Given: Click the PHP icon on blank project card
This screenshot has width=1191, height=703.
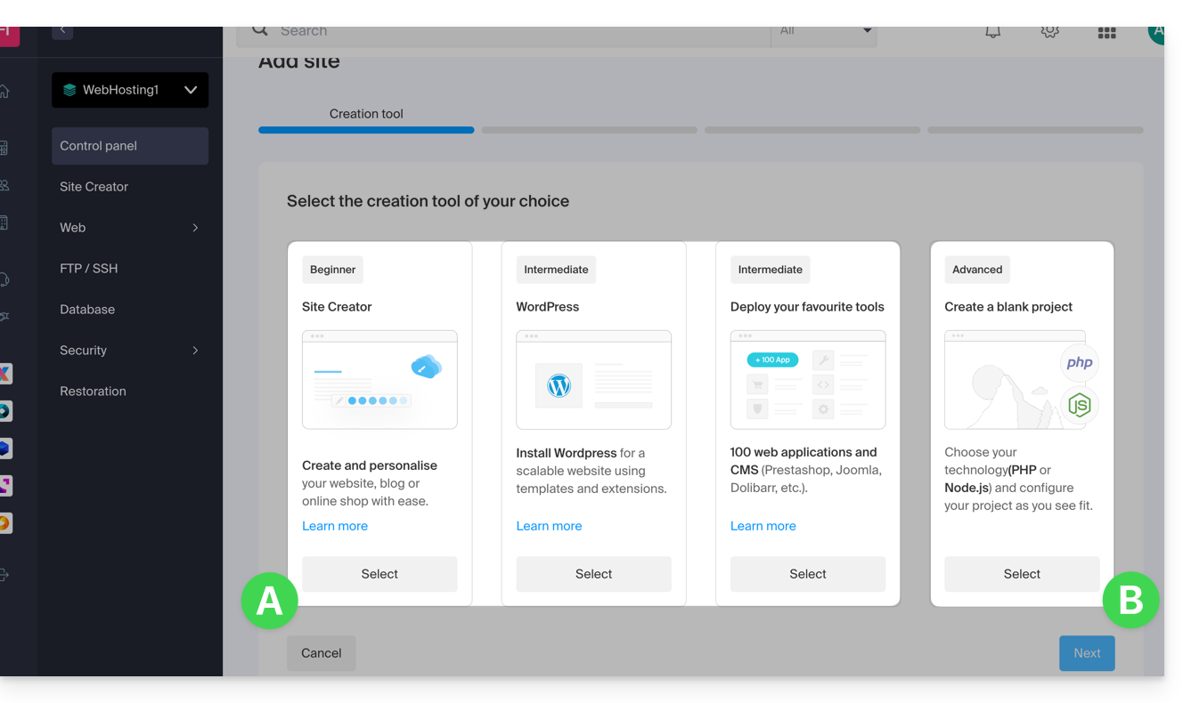Looking at the screenshot, I should coord(1079,362).
